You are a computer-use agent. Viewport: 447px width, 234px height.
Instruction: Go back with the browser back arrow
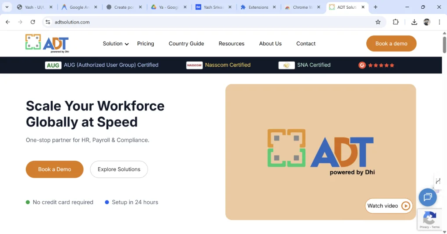coord(8,22)
